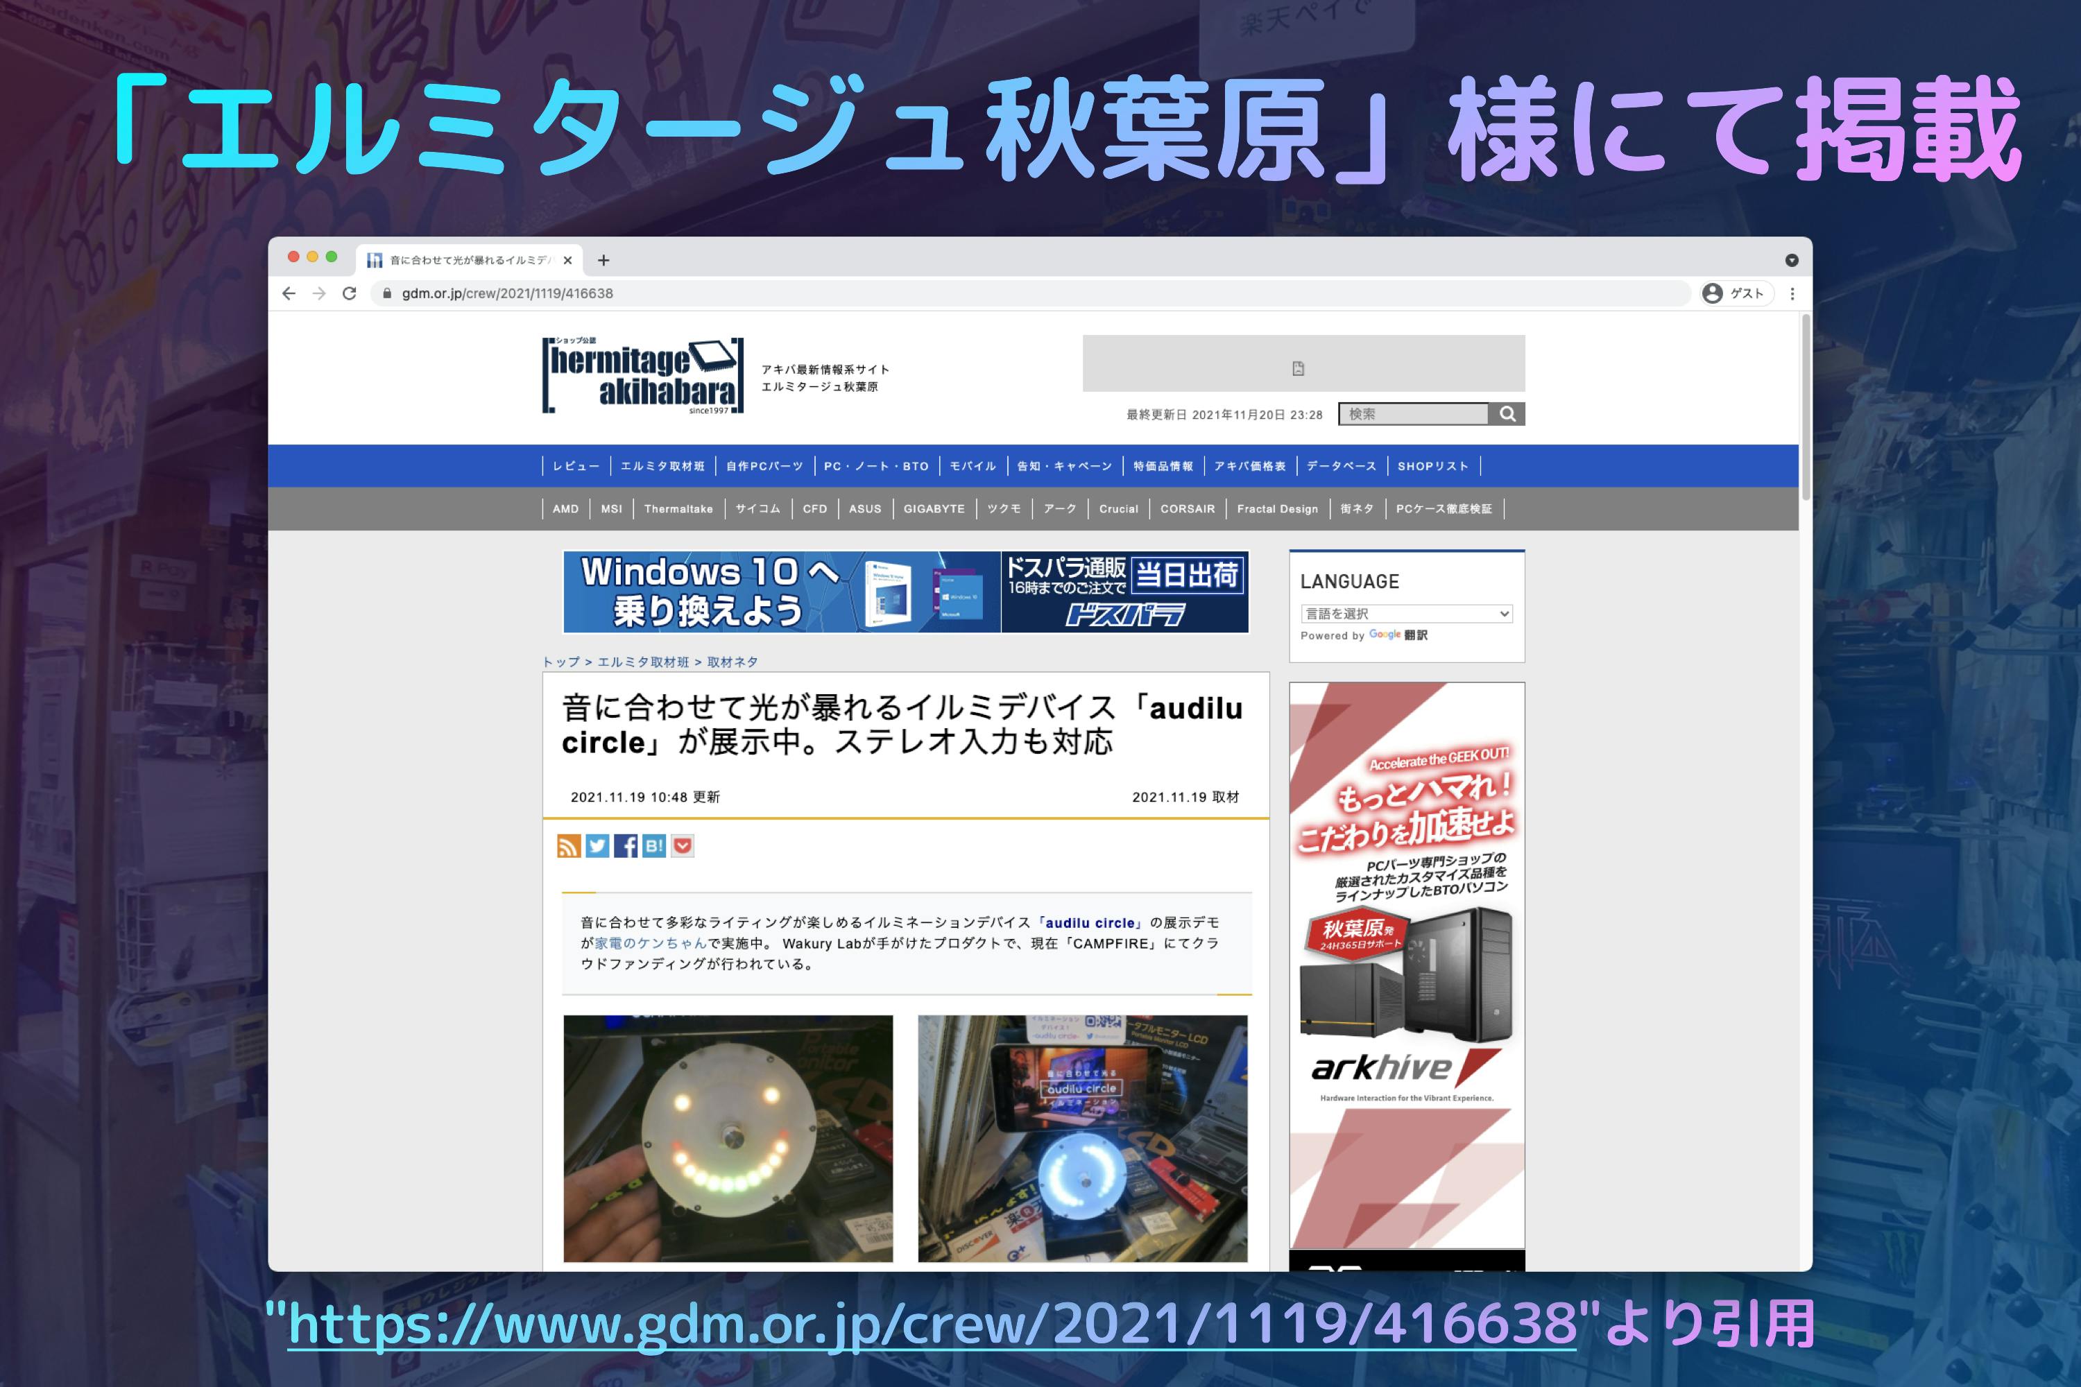
Task: Click the エルミタ取材班 breadcrumb link
Action: point(643,662)
